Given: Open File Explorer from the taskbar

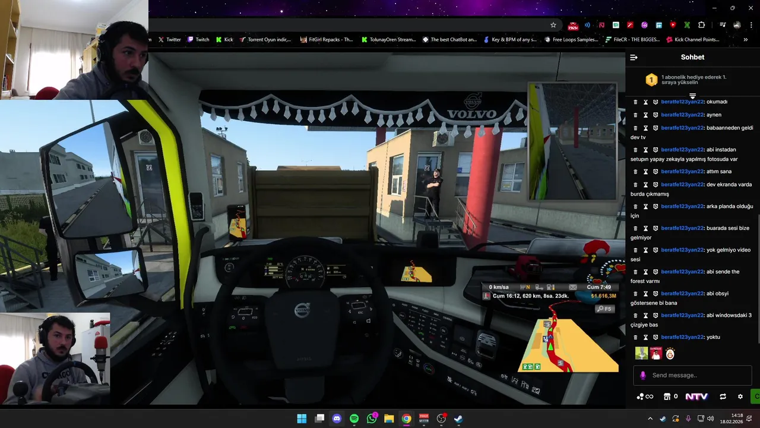Looking at the screenshot, I should (389, 418).
